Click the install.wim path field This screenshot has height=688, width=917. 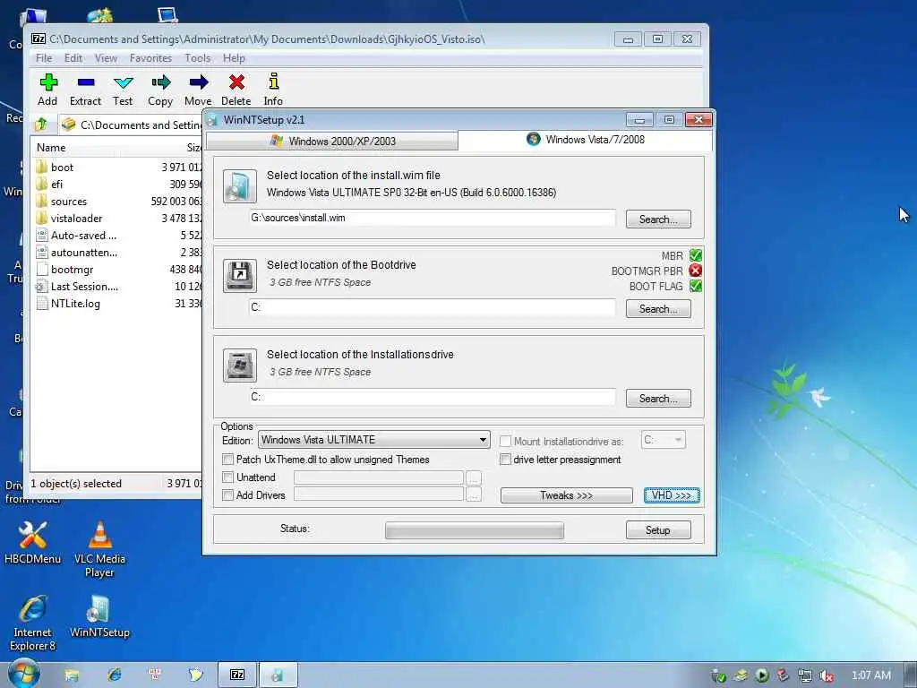click(x=433, y=218)
